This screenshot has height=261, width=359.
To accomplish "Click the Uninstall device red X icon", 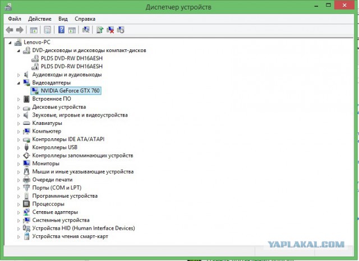I will [111, 30].
